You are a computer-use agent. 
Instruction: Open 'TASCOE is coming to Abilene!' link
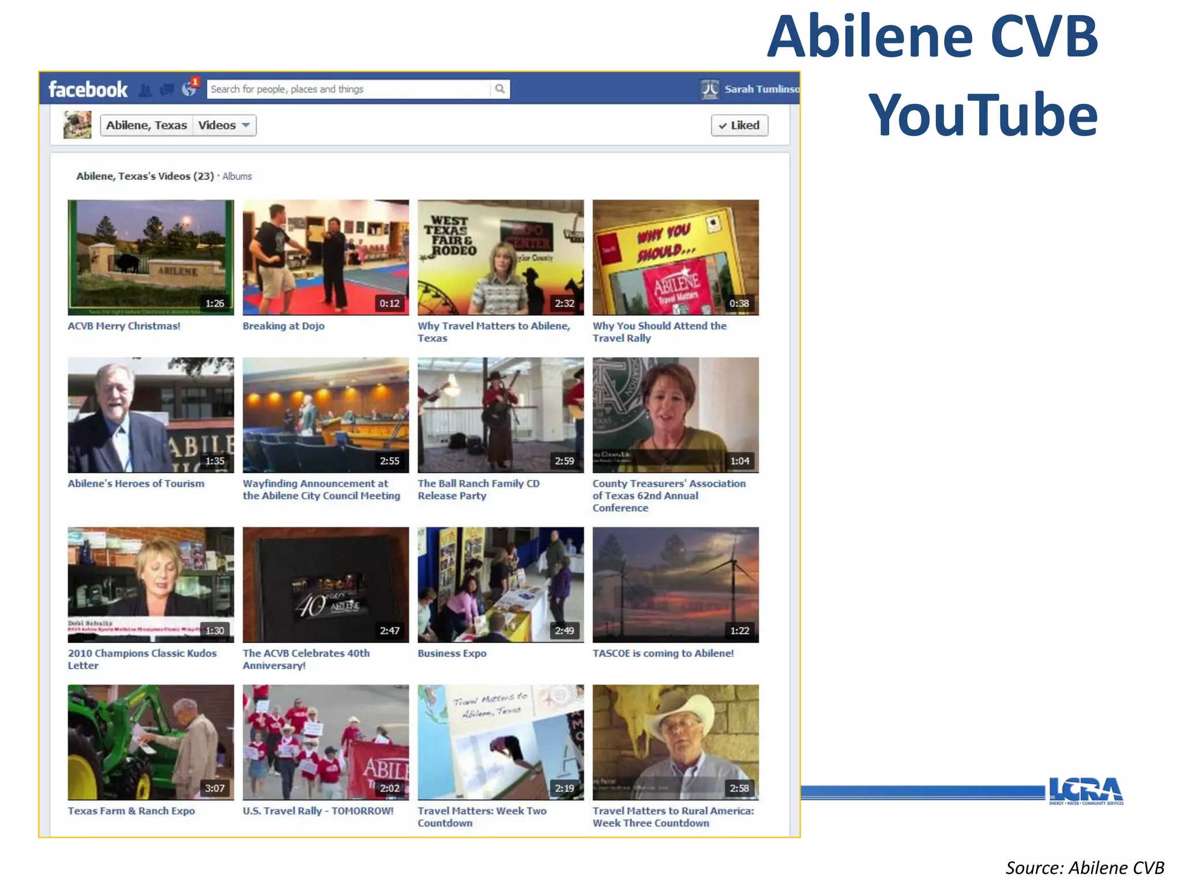663,654
